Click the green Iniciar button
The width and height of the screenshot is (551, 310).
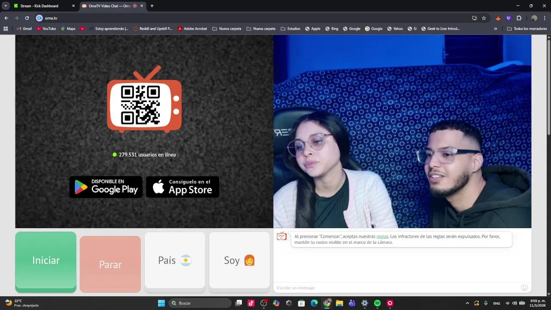46,262
